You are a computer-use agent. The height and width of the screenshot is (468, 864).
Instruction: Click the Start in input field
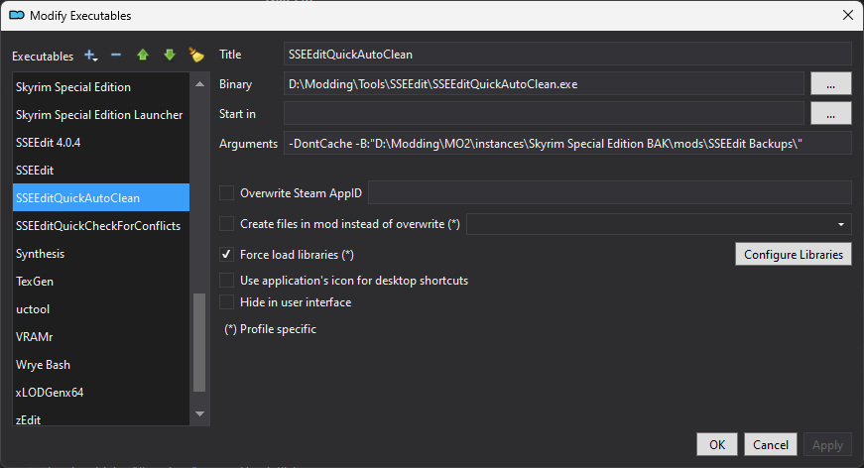pyautogui.click(x=544, y=113)
